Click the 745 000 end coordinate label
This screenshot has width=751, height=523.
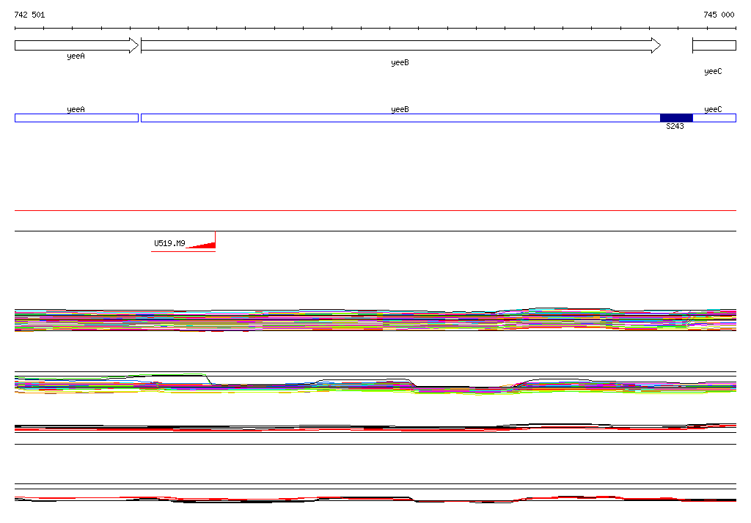719,15
